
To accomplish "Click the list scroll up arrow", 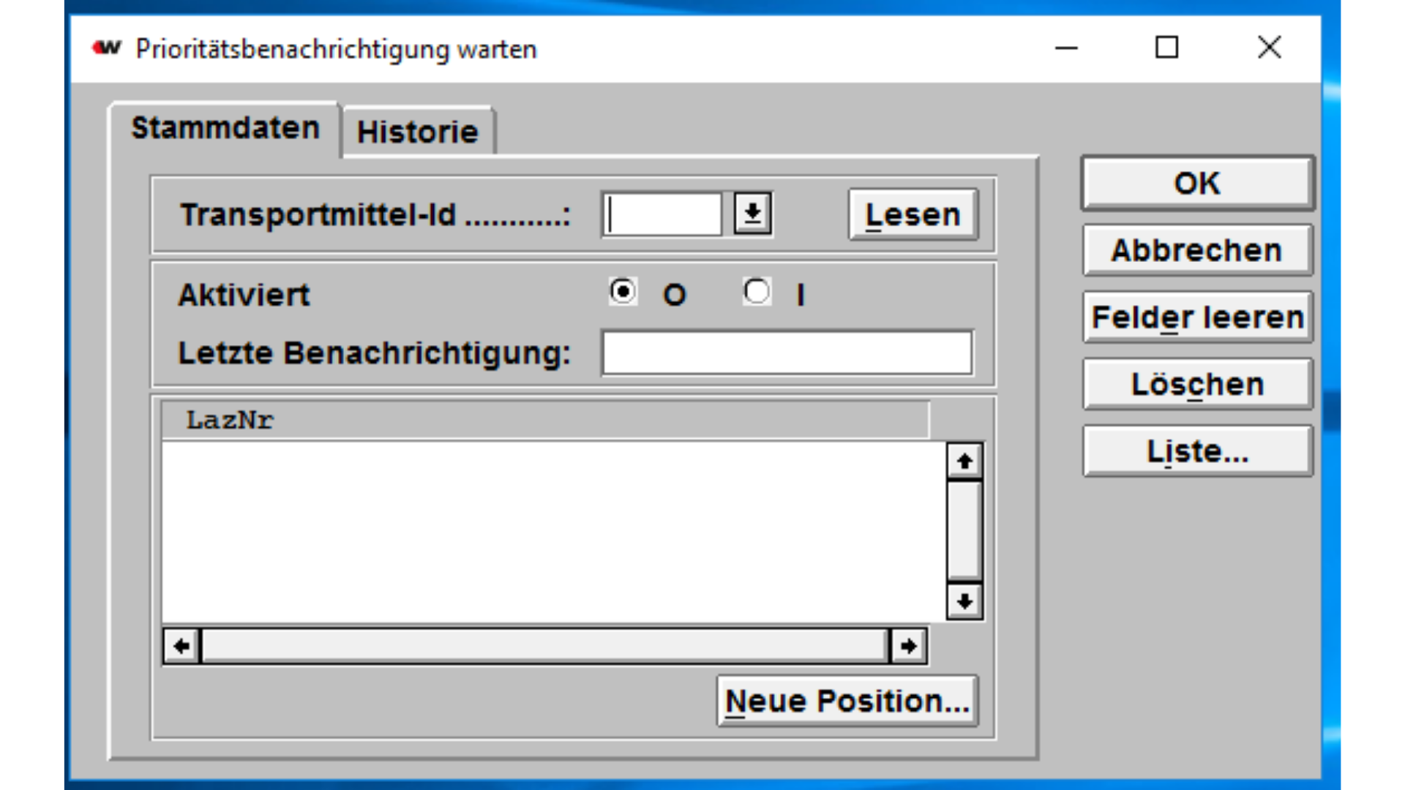I will 964,462.
